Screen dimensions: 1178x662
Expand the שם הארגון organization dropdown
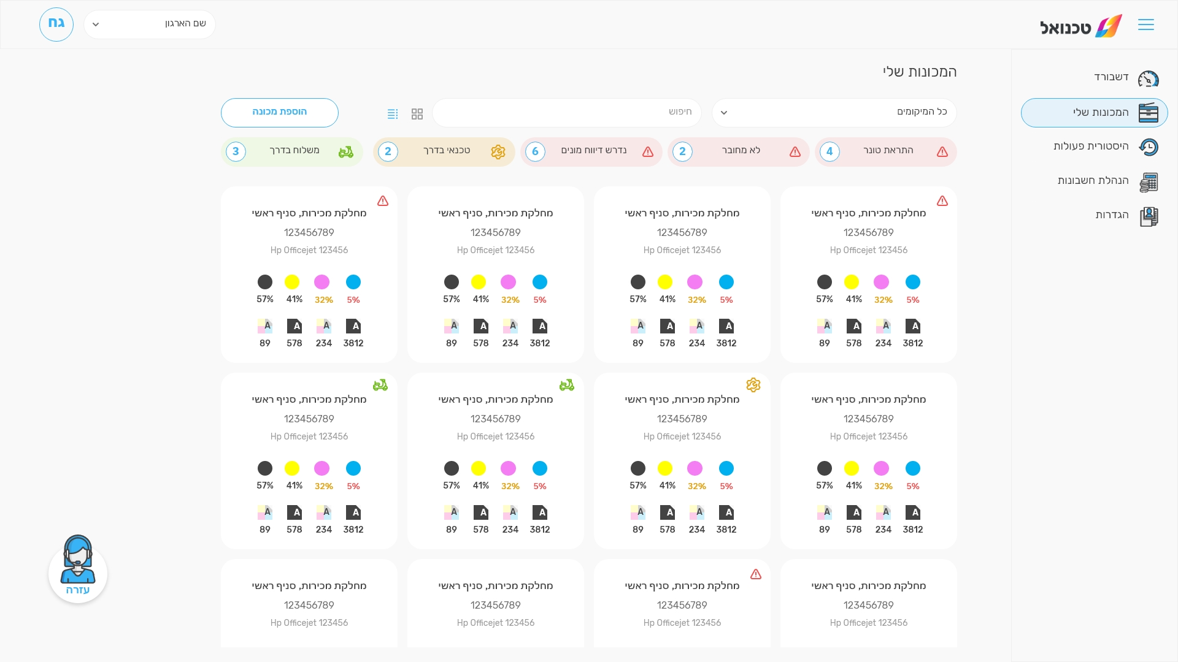(x=150, y=25)
